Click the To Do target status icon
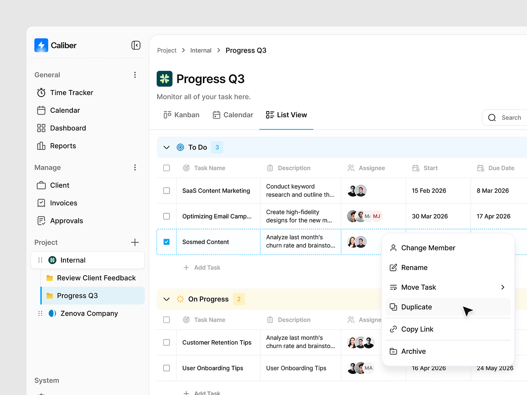 point(180,147)
